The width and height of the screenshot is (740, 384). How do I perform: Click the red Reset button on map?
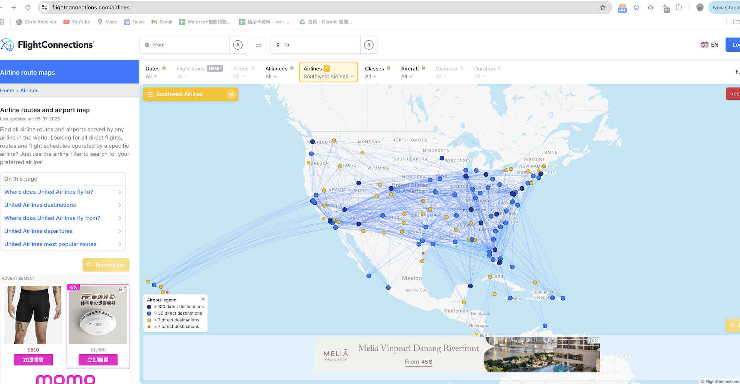click(733, 93)
